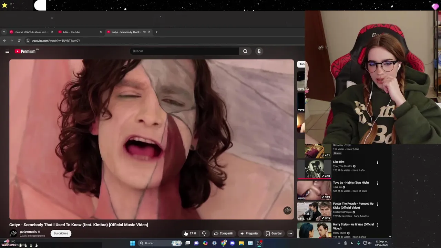Open options menu for Like Him video
Screen dimensions: 441x248
coord(377,162)
